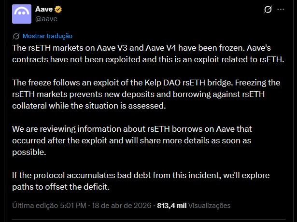
Task: Click the date 18 de abr de 2026
Action: coord(119,205)
